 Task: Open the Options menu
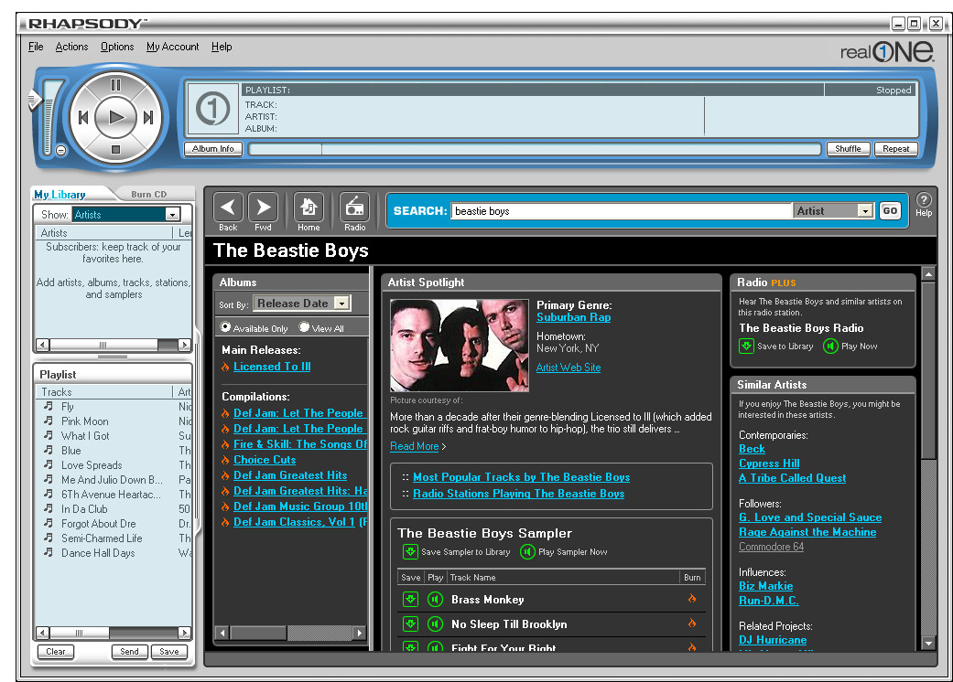(x=117, y=47)
